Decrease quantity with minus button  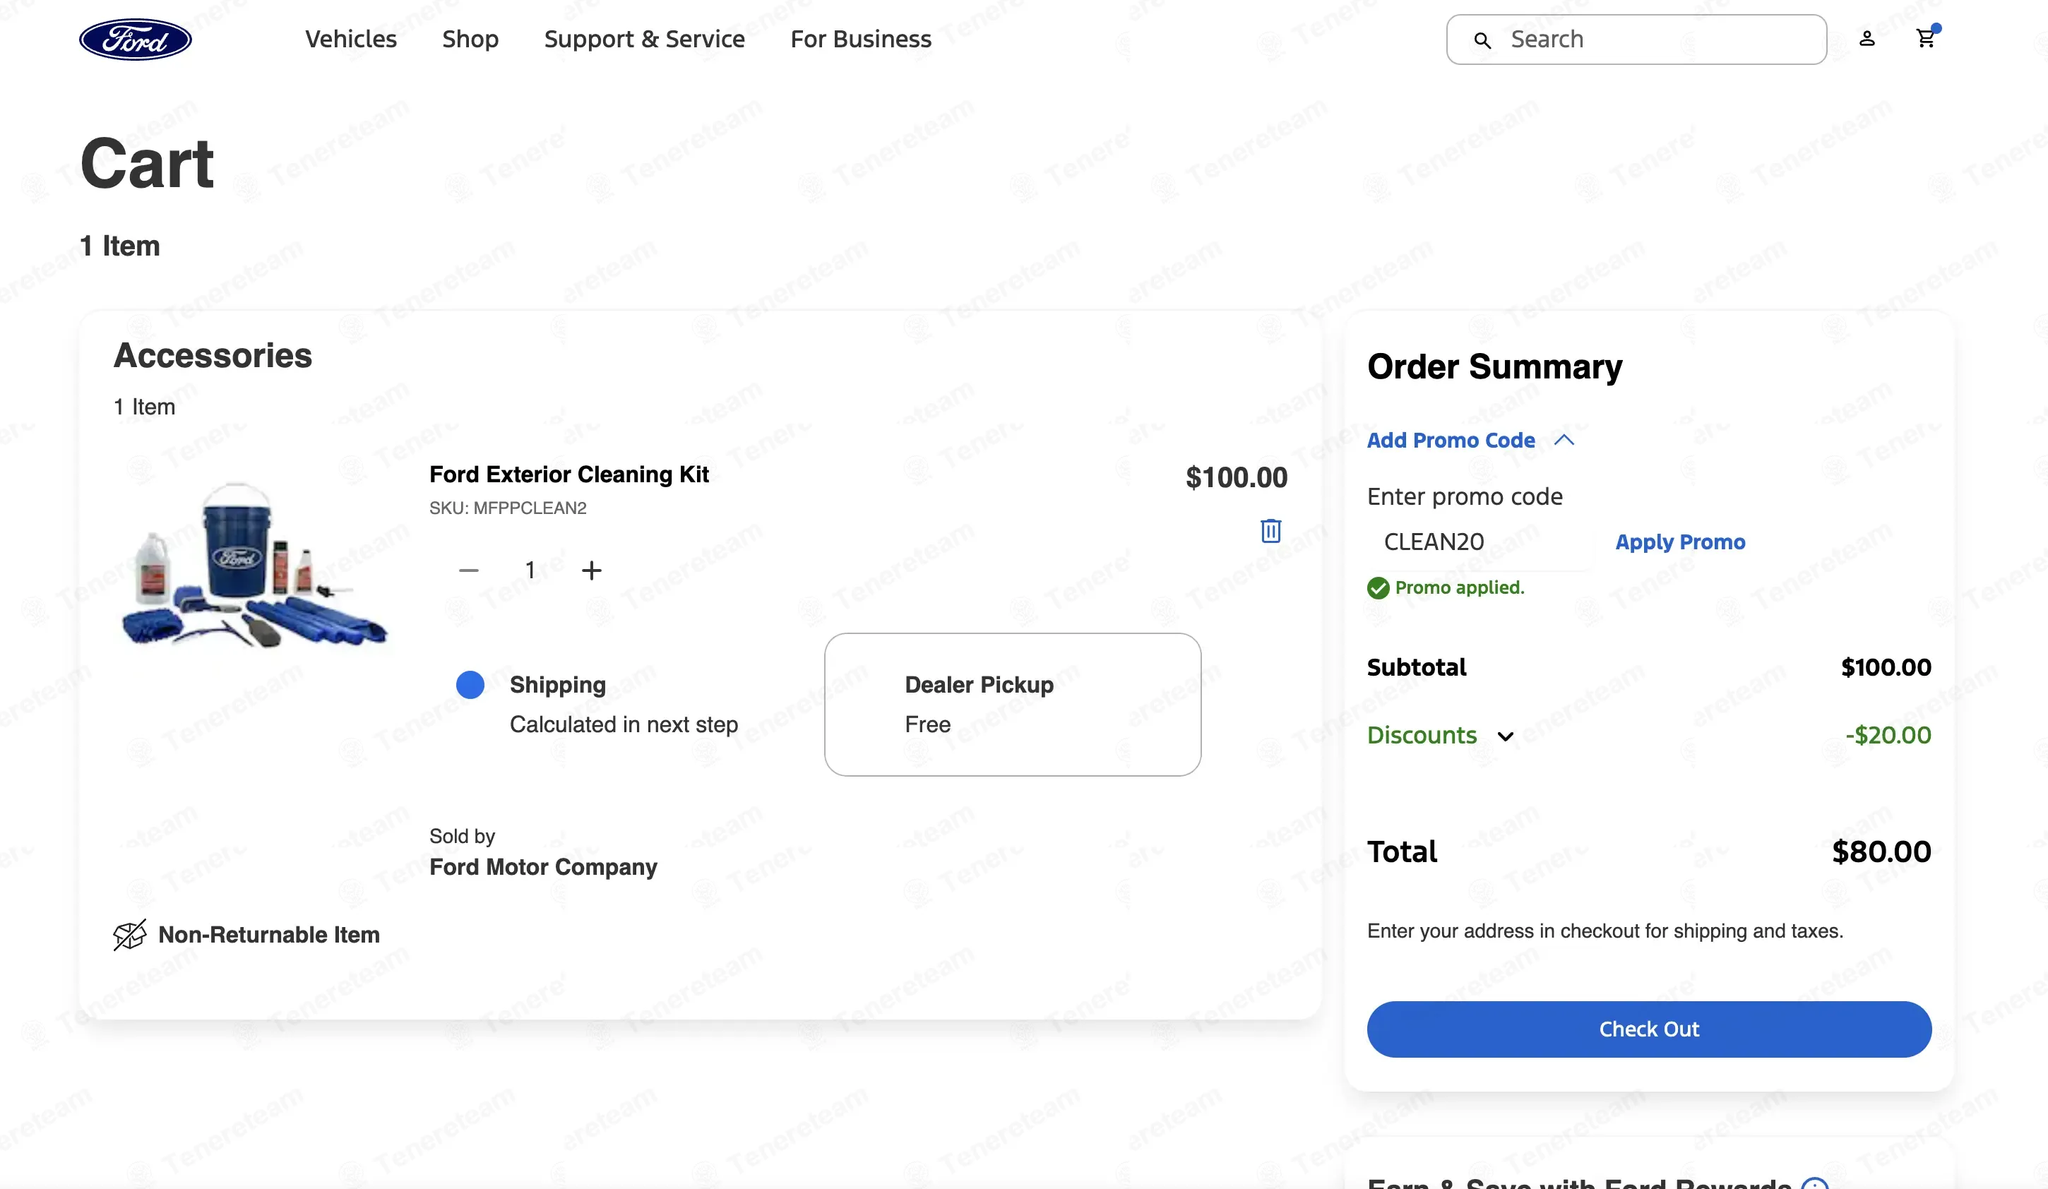tap(469, 570)
